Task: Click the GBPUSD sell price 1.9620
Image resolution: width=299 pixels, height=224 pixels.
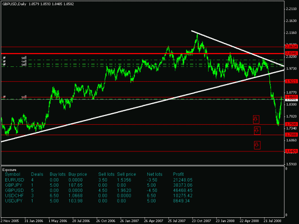Action: (124, 190)
